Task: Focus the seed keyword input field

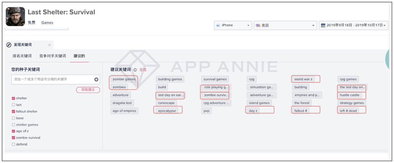Action: (55, 80)
